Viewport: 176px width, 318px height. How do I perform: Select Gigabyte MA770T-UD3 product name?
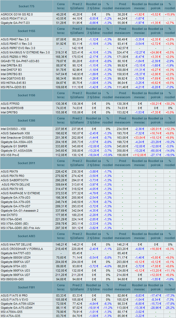click(x=15, y=253)
